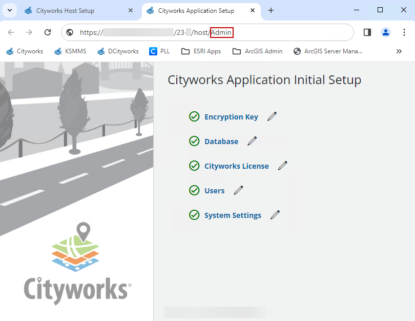This screenshot has height=321, width=415.
Task: Click the green checkmark beside Database
Action: [x=194, y=141]
